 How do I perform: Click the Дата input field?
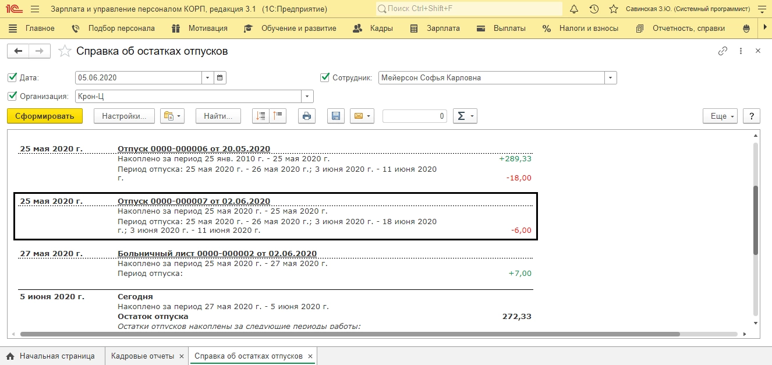139,77
